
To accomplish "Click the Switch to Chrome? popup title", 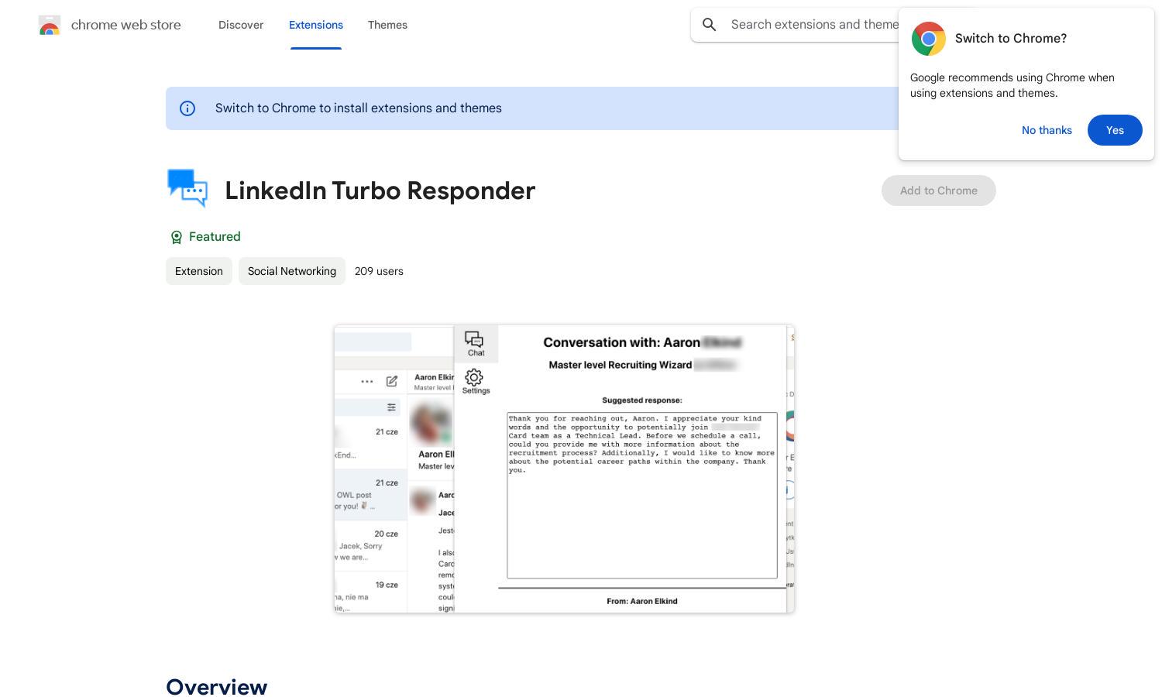I will (x=1011, y=39).
